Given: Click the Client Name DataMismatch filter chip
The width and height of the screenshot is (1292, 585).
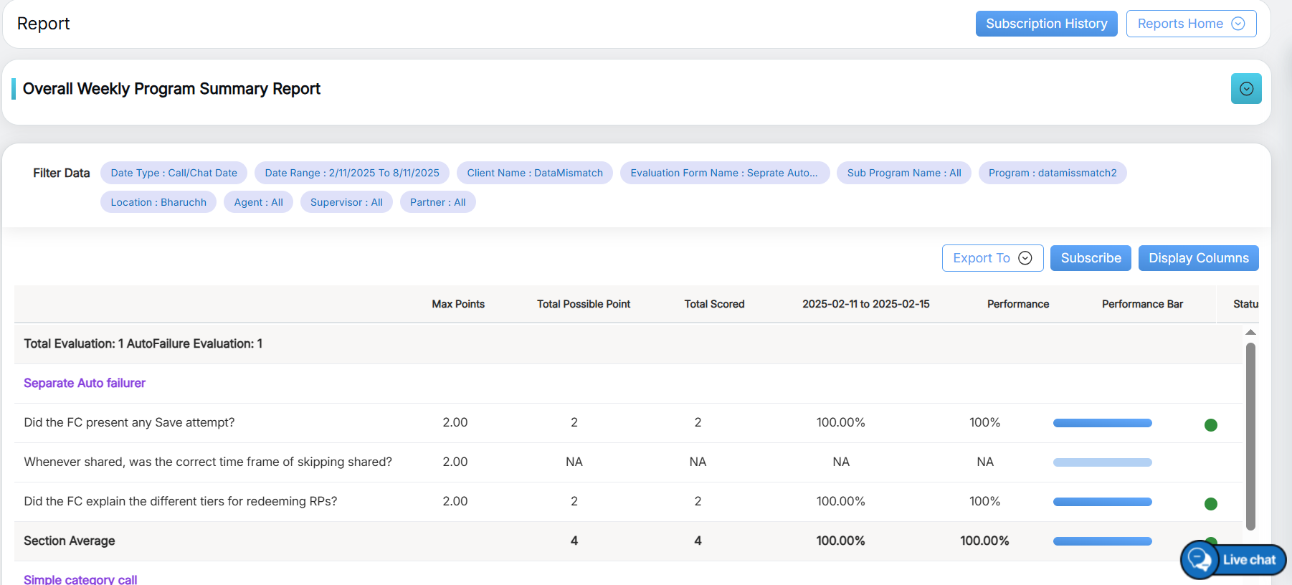Looking at the screenshot, I should click(x=534, y=173).
